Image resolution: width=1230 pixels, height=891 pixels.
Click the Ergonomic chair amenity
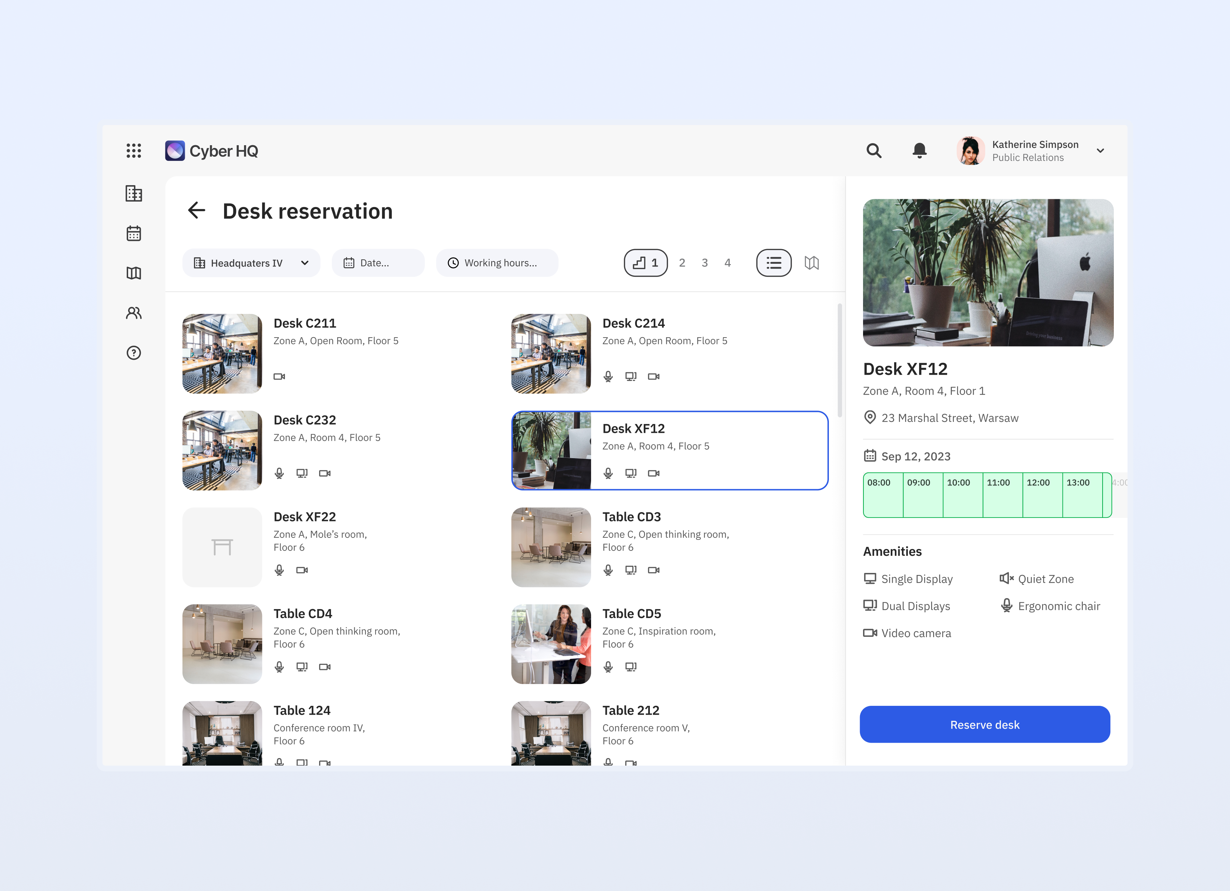click(x=1050, y=606)
